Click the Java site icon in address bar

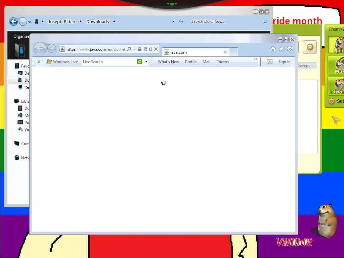(62, 49)
